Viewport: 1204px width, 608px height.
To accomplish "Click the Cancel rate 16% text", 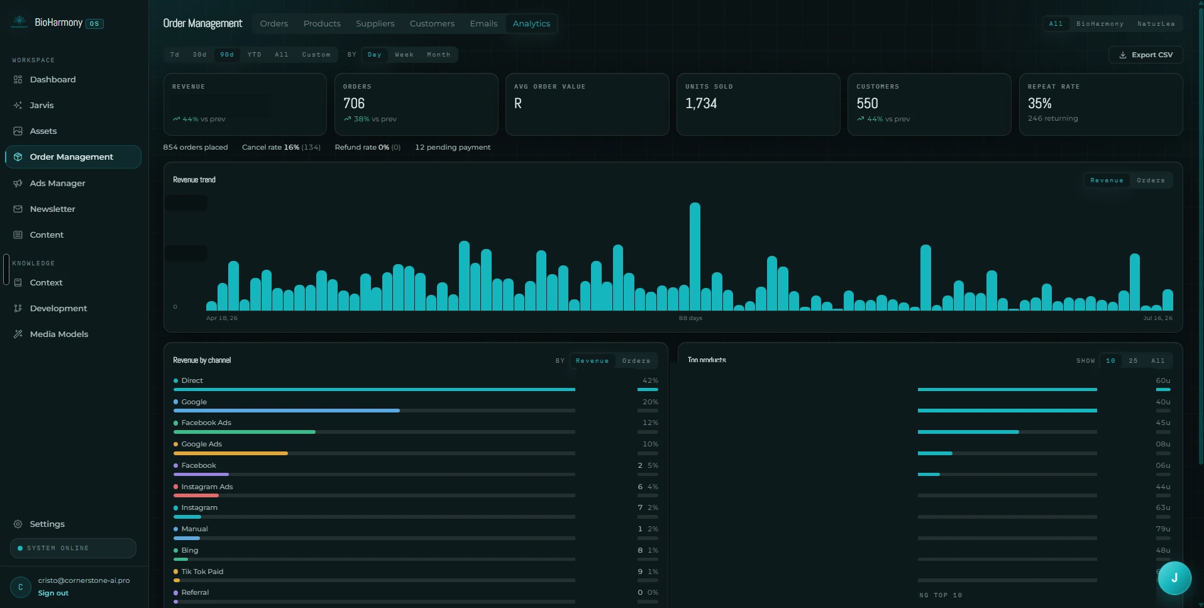I will click(281, 148).
